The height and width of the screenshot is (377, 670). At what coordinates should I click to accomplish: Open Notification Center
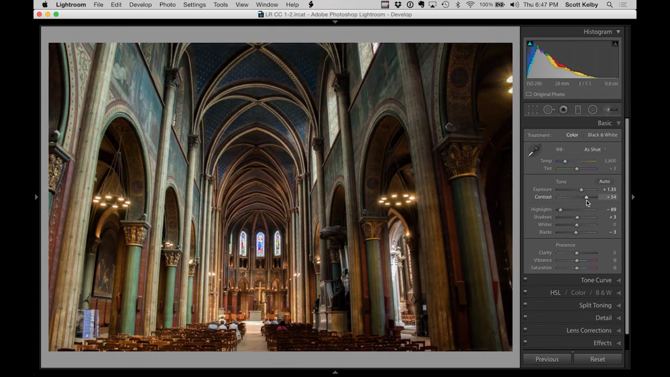(624, 4)
